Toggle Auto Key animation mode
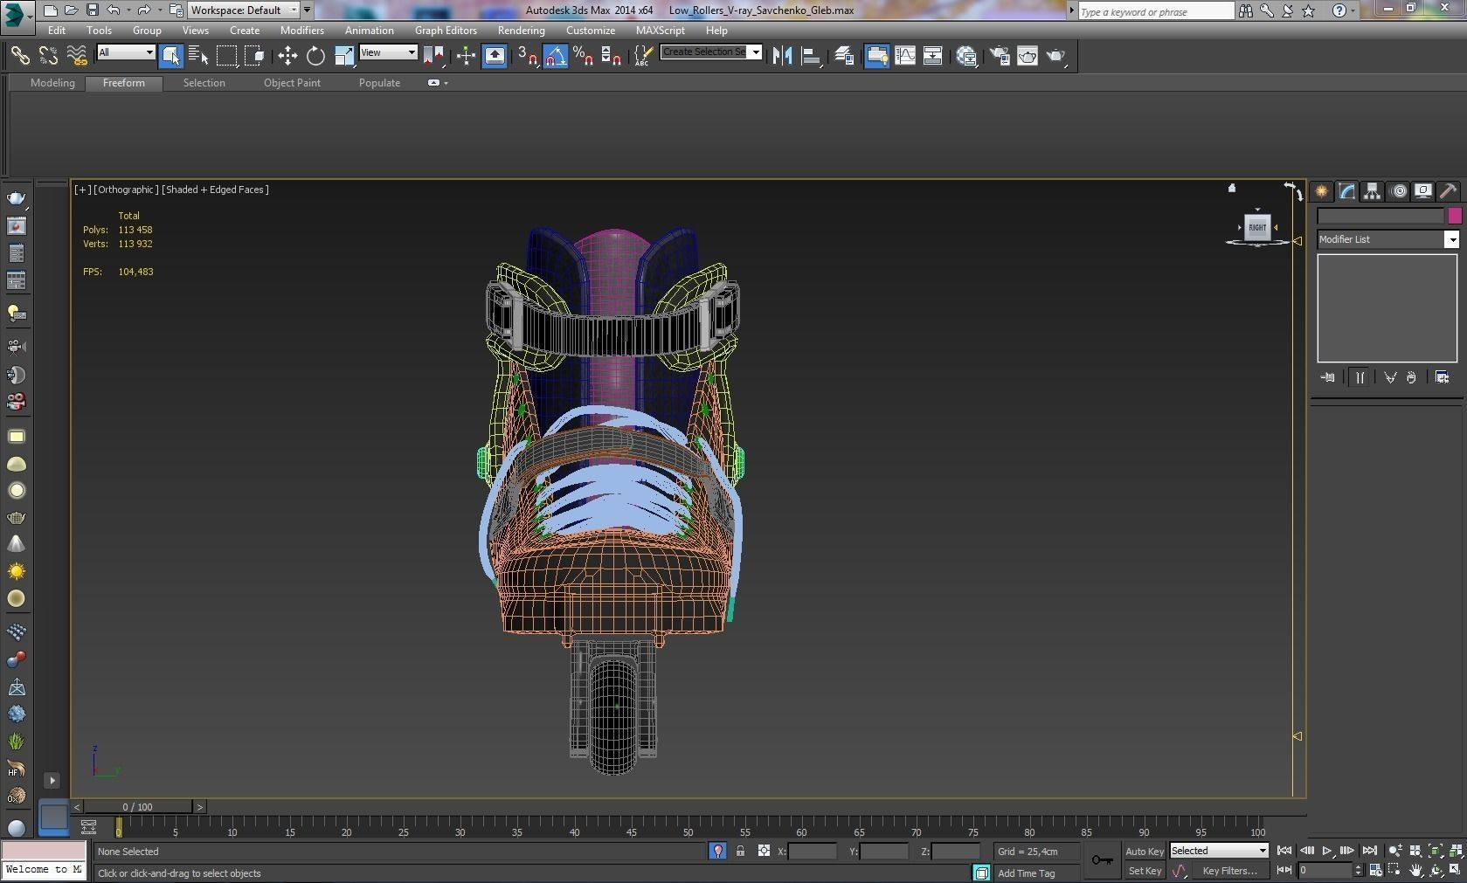This screenshot has height=883, width=1467. point(1144,851)
